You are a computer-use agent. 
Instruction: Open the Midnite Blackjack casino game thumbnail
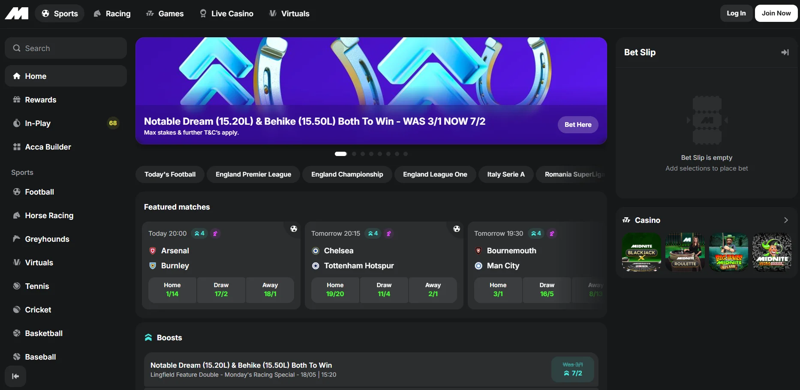pos(642,252)
